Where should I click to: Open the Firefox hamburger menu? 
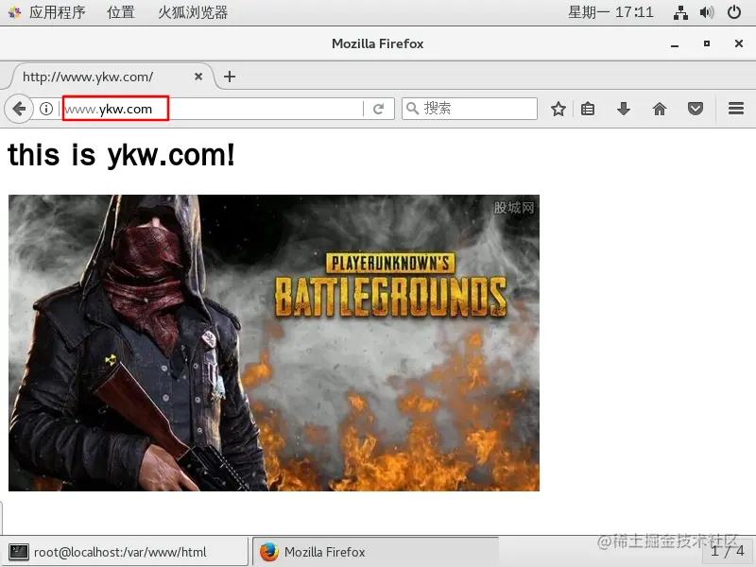[x=736, y=109]
